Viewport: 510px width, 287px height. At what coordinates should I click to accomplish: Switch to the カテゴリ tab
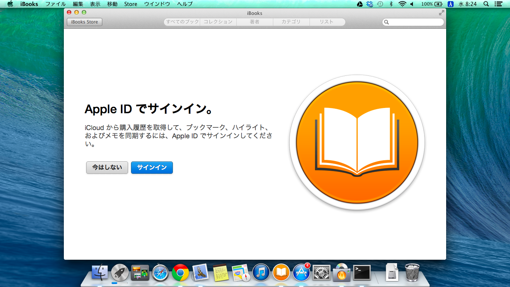(x=291, y=22)
